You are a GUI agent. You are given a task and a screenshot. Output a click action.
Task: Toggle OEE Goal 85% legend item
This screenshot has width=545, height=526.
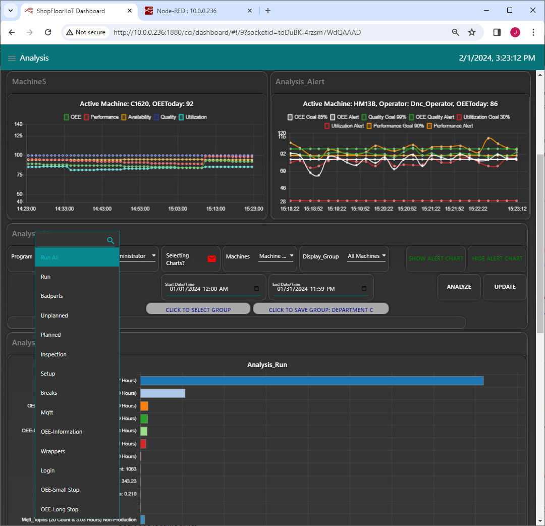(x=307, y=117)
